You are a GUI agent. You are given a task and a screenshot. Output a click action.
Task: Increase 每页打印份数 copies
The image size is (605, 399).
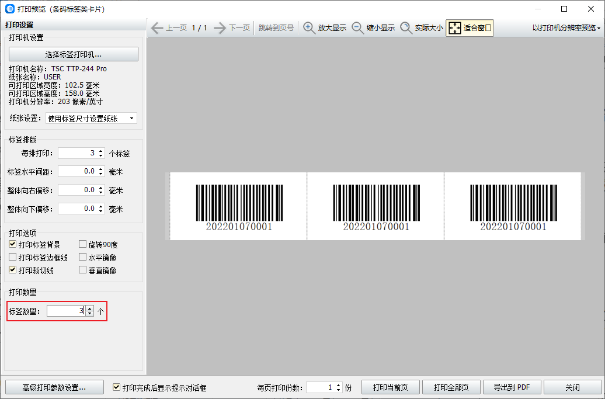338,385
